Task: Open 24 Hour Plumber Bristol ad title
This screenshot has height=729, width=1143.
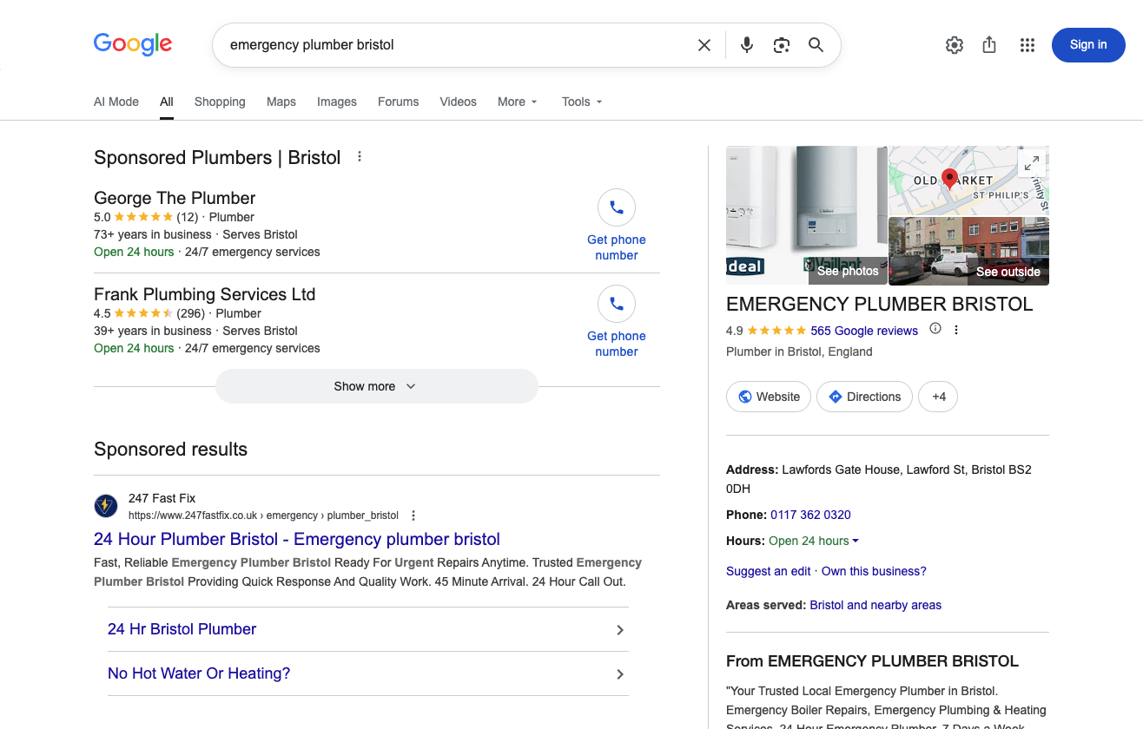Action: click(x=297, y=539)
